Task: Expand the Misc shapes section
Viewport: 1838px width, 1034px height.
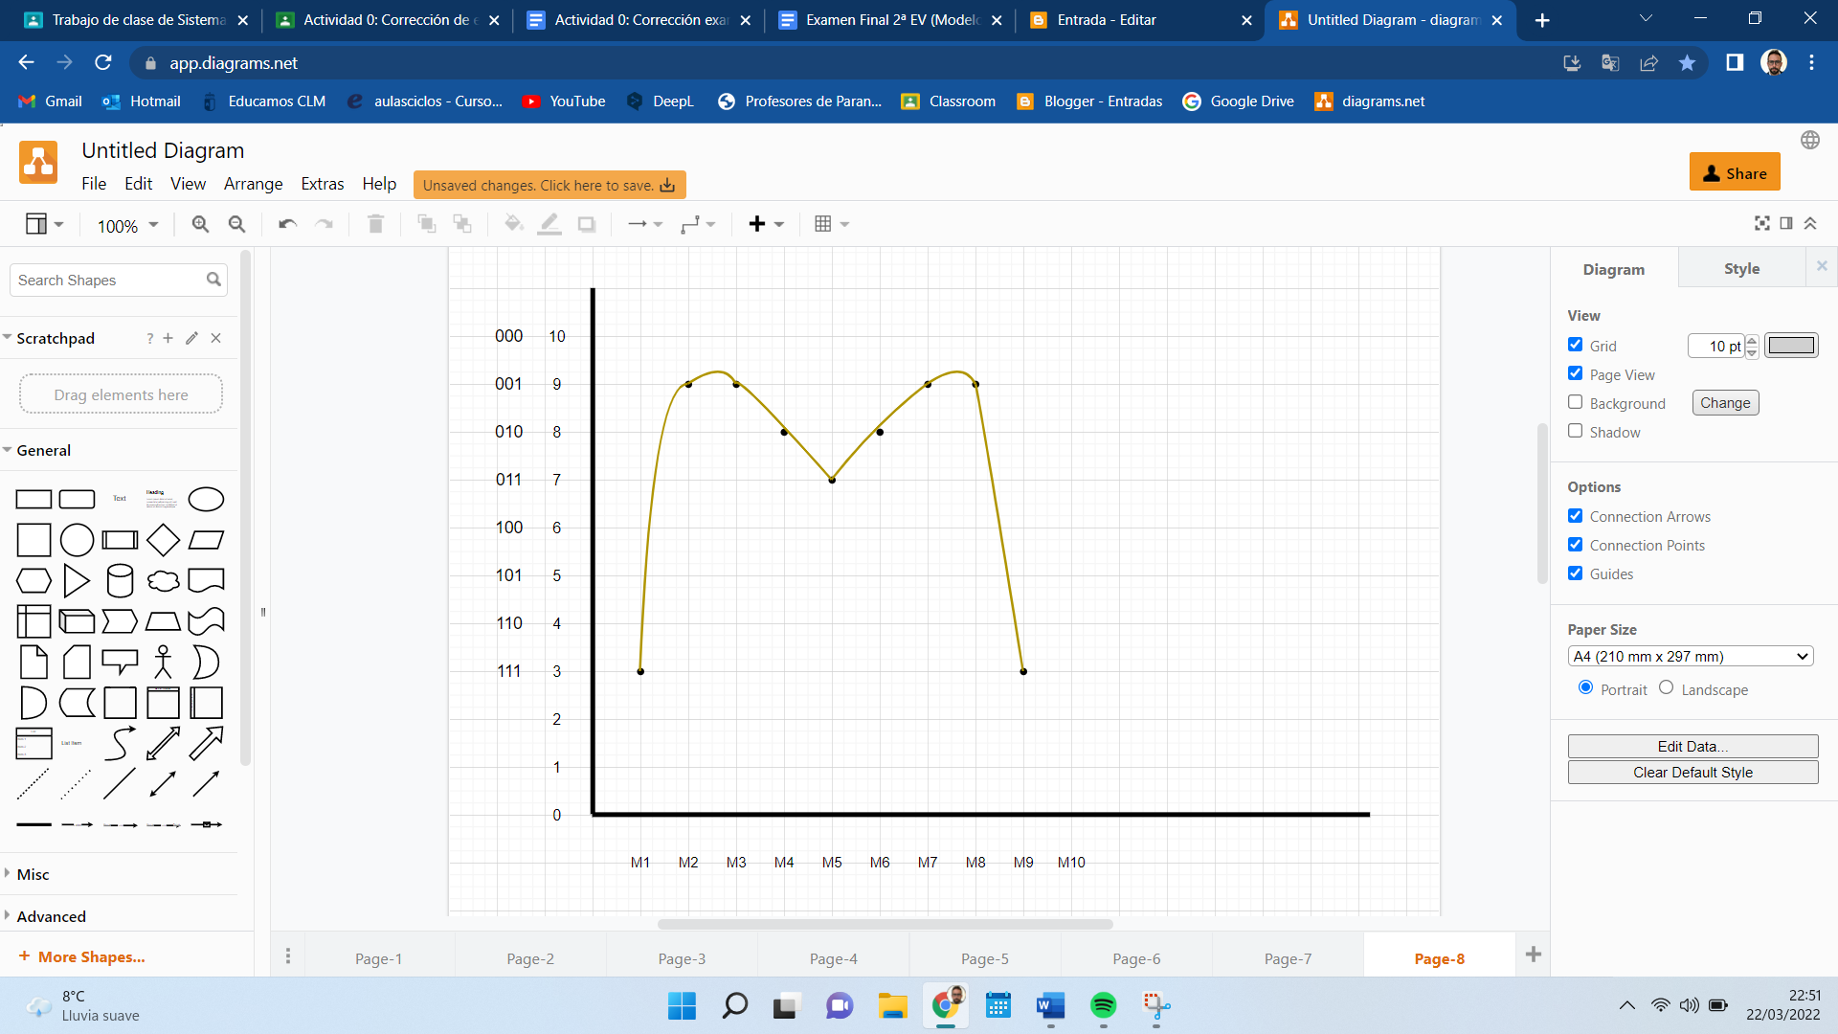Action: pos(33,874)
